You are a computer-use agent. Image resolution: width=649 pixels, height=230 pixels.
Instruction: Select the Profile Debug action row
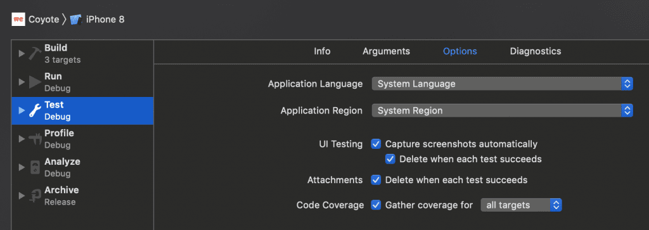(x=82, y=139)
